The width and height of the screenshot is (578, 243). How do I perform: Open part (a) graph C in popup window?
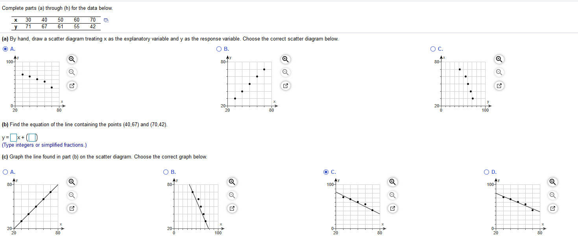[x=499, y=85]
